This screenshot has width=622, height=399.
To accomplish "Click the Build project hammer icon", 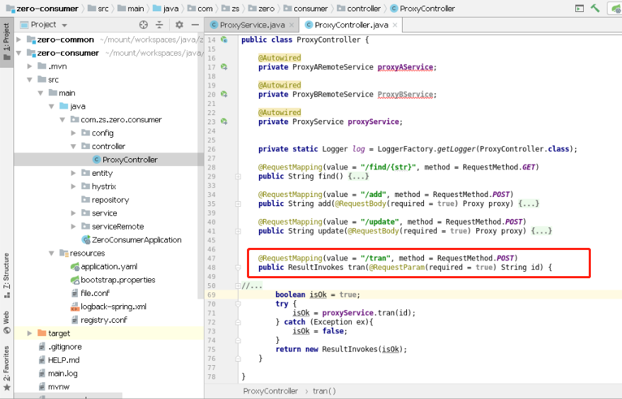I will click(x=595, y=8).
